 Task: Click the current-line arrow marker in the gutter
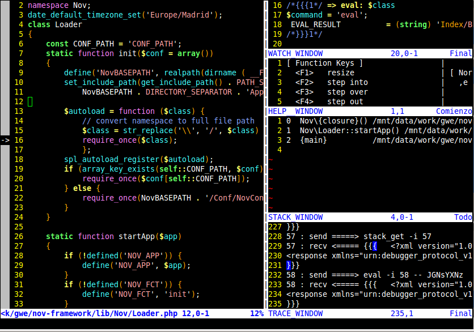(5, 140)
